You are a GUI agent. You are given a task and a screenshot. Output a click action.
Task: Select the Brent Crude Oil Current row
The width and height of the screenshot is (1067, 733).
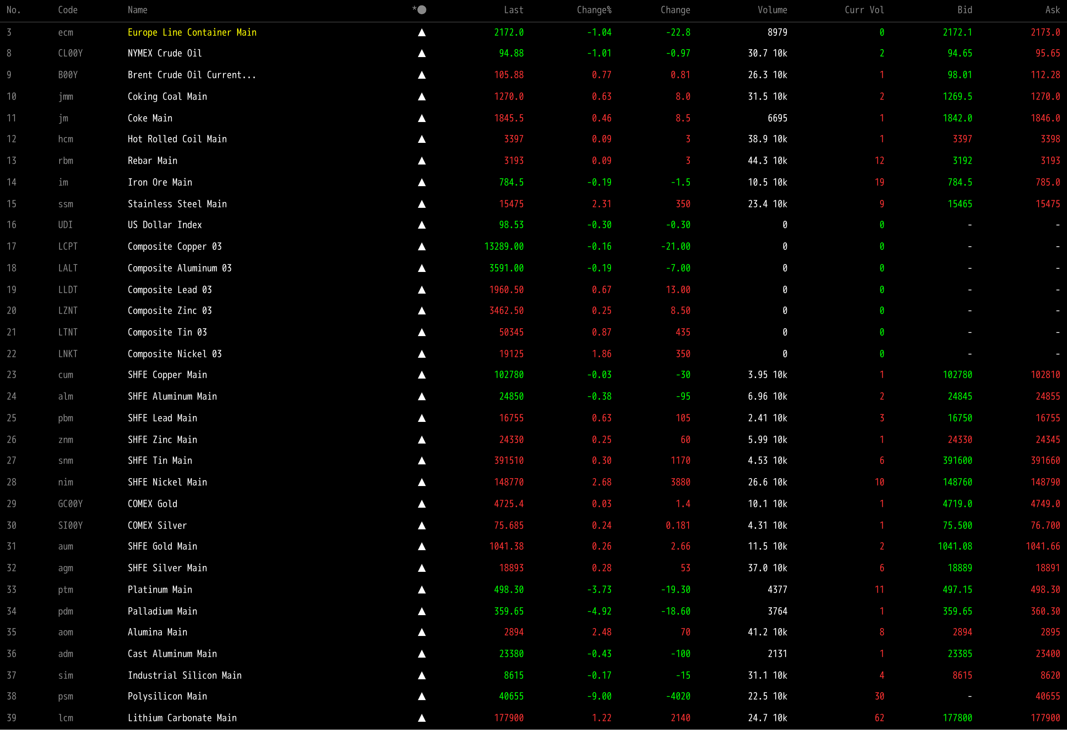(x=192, y=75)
